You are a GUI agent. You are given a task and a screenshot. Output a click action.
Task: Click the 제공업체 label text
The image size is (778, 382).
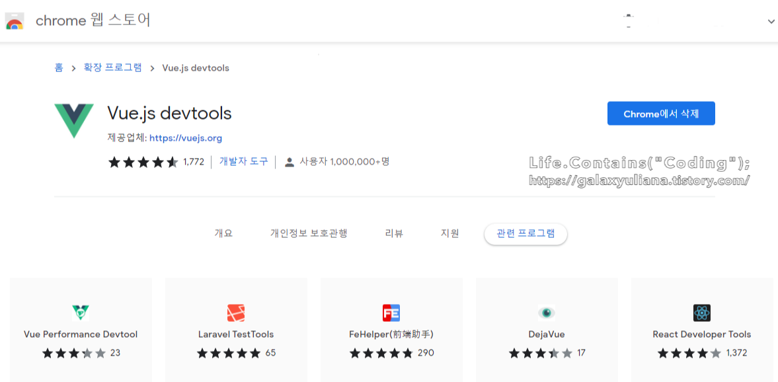tap(126, 138)
